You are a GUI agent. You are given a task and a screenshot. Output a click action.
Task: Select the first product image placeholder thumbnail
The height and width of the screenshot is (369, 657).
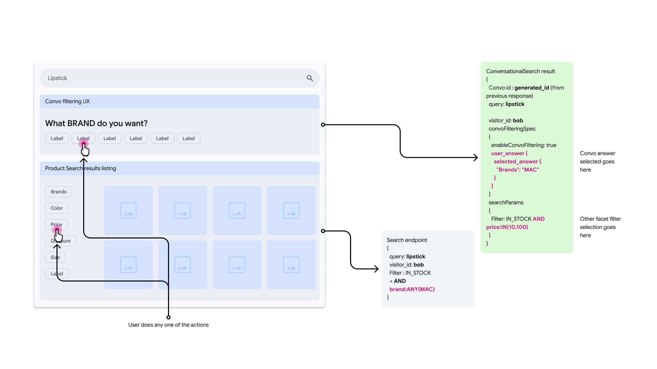coord(128,210)
